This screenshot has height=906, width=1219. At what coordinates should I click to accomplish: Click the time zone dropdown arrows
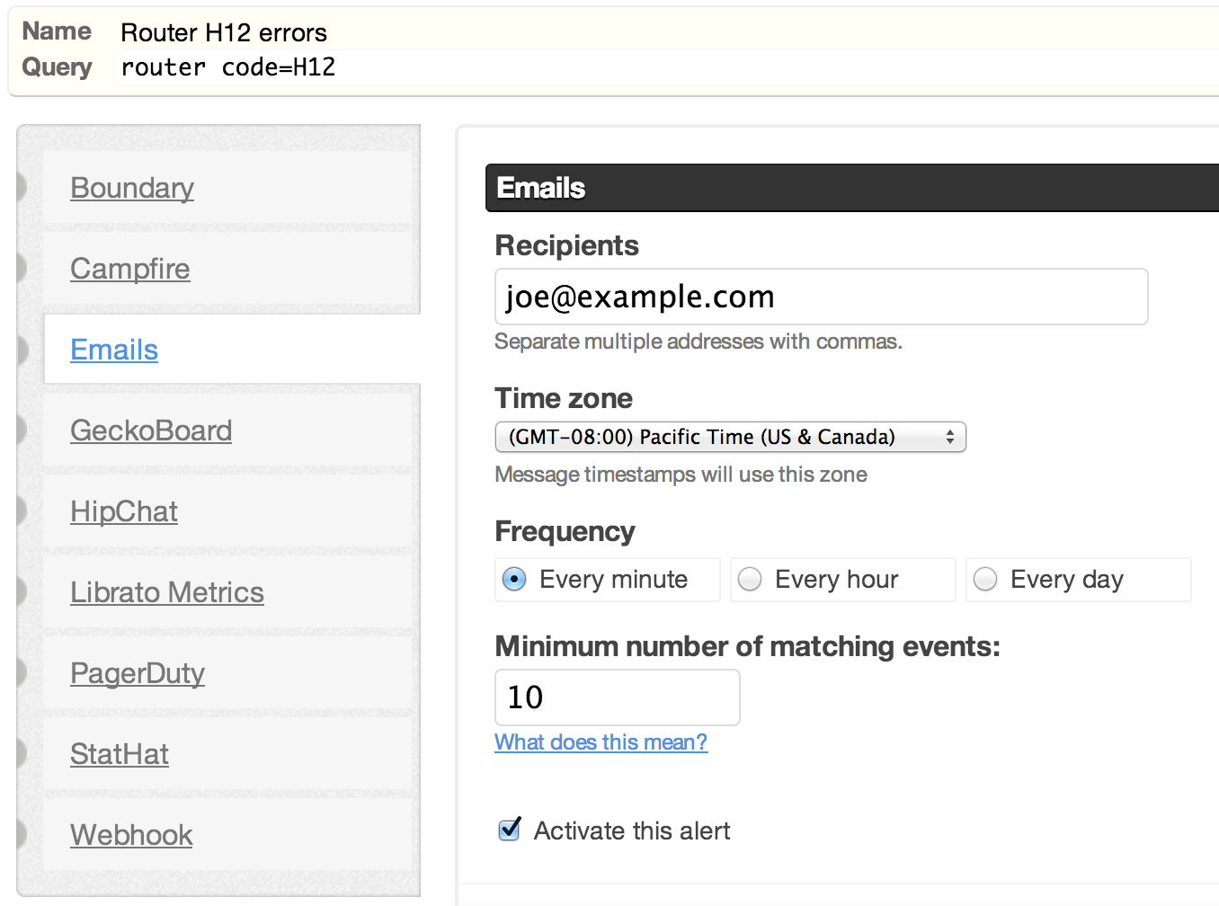[949, 437]
